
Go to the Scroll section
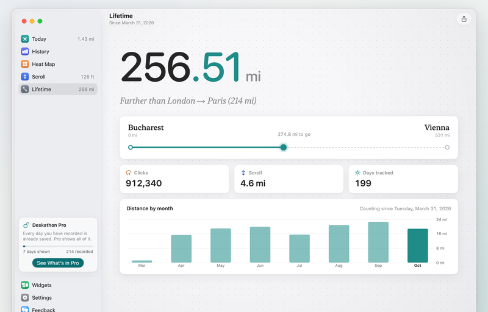pos(58,76)
